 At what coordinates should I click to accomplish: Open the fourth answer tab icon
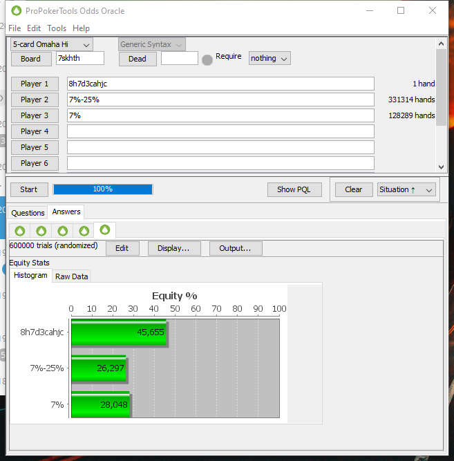click(x=84, y=231)
